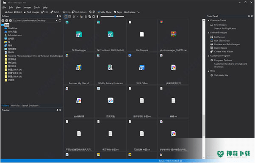
Task: Click Visit Web Site link
Action: click(221, 75)
